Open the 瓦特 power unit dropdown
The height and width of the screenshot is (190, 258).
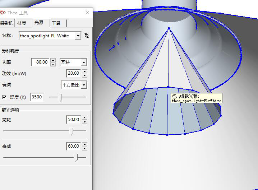pyautogui.click(x=84, y=62)
